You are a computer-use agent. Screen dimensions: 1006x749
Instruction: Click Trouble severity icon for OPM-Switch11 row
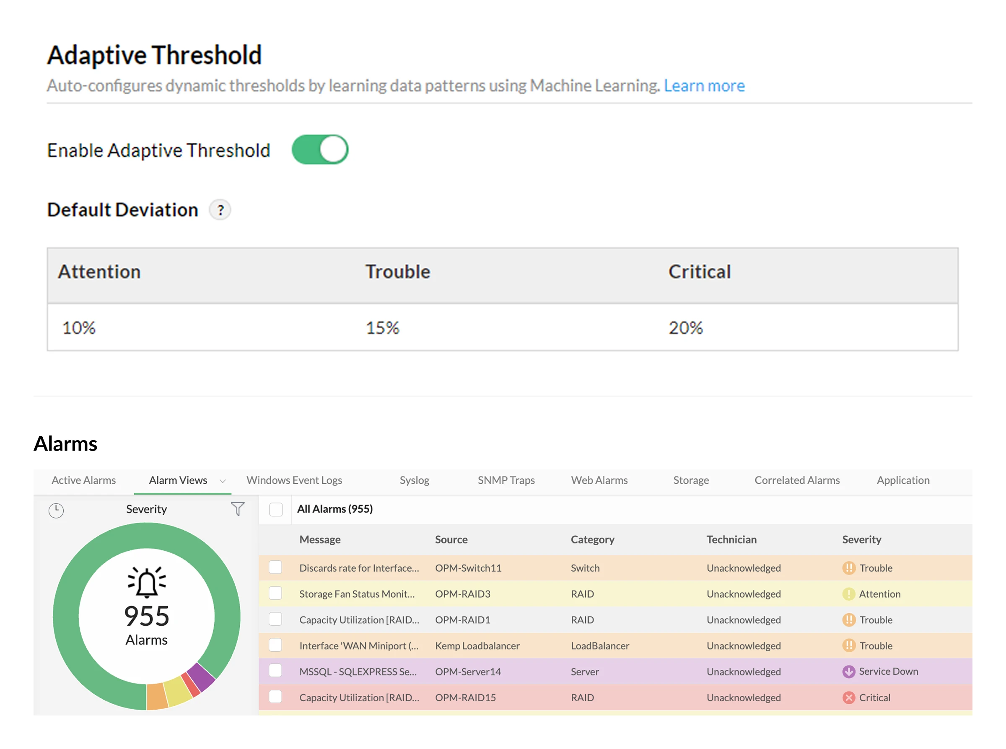pos(848,568)
